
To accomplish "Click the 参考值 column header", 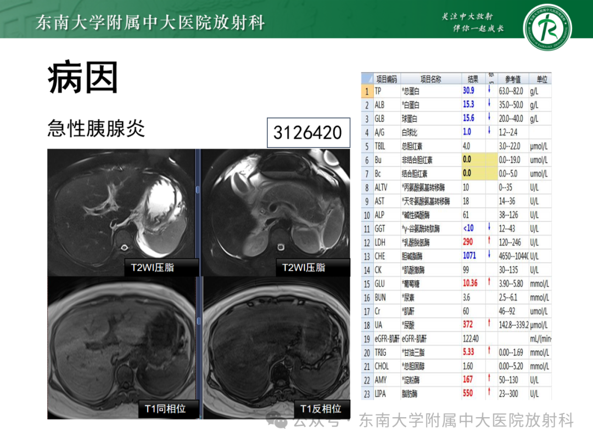I will tap(513, 79).
